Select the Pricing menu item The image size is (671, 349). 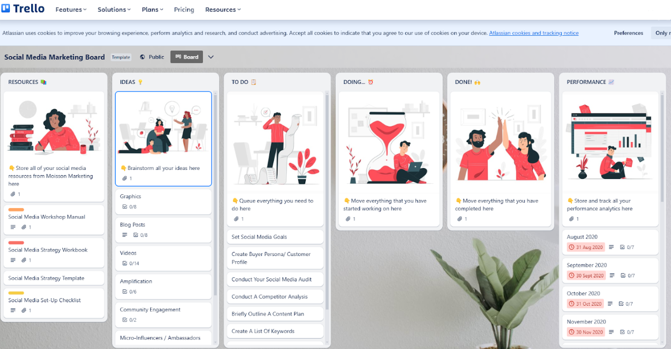184,9
